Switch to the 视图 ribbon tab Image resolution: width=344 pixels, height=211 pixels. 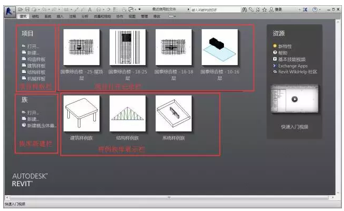coord(132,16)
